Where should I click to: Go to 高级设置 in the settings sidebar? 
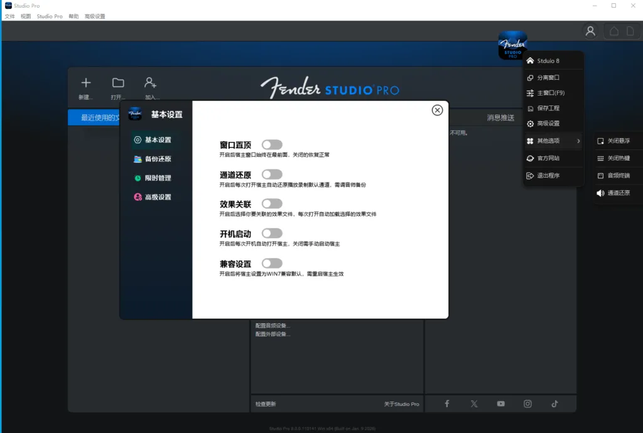pyautogui.click(x=153, y=197)
